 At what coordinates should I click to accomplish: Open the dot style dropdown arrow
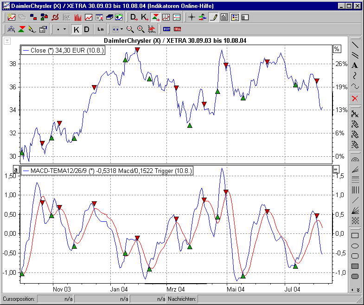tap(64, 29)
